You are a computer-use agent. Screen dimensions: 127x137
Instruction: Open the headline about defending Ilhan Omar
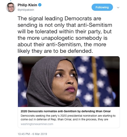pos(66,111)
